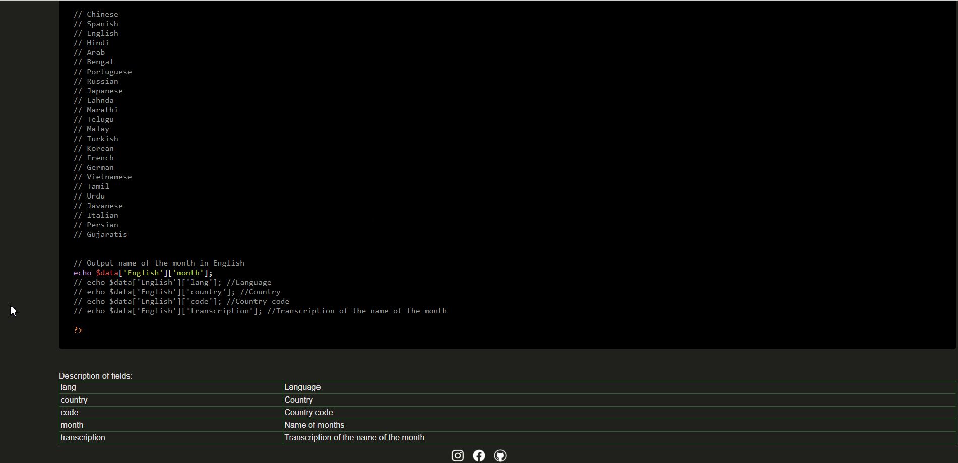Screen dimensions: 958x463
Task: Click the commented 'code' echo line
Action: point(181,301)
